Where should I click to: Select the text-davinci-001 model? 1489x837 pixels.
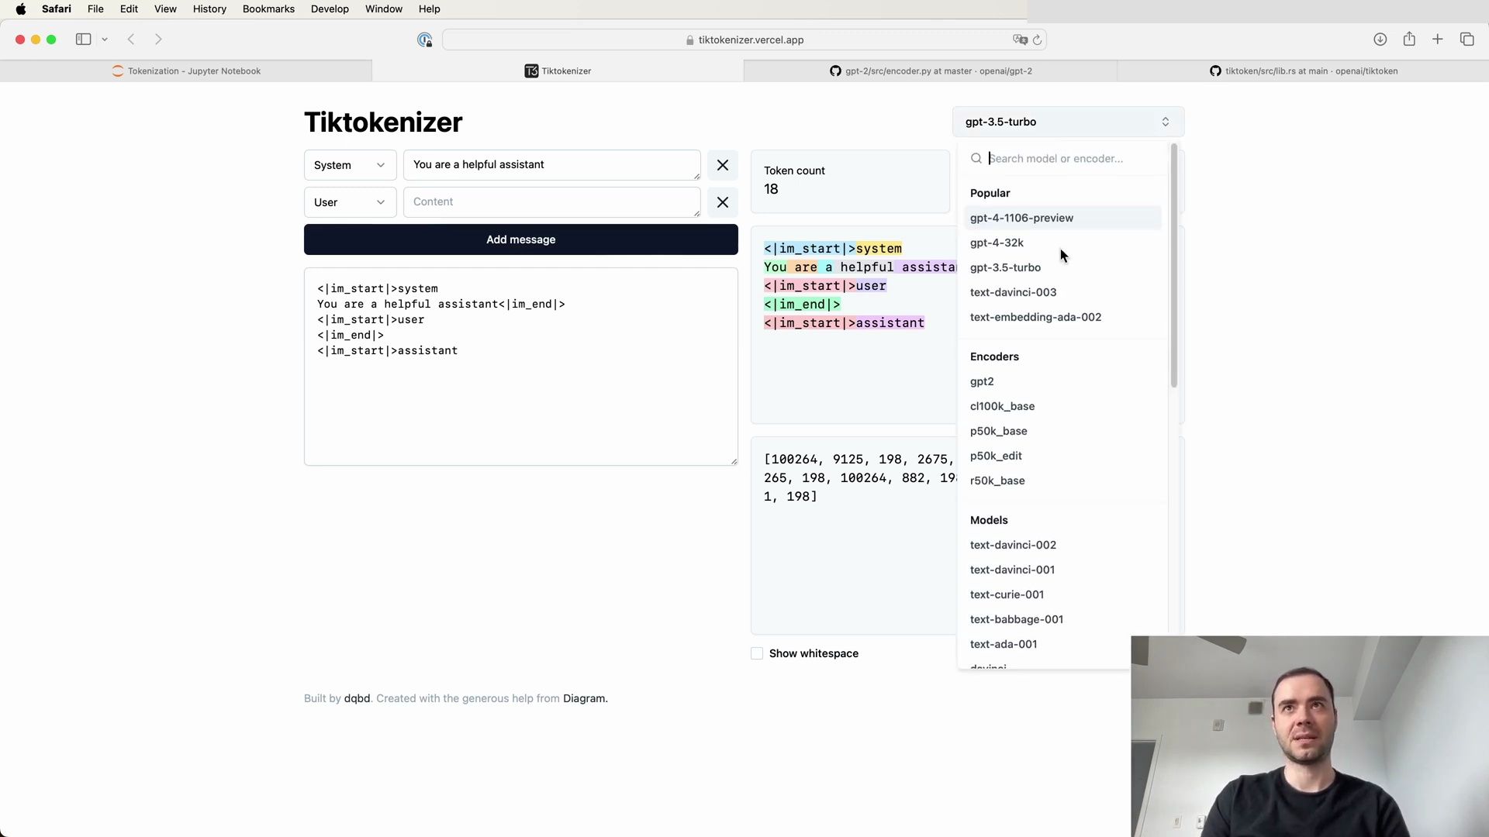tap(1062, 570)
